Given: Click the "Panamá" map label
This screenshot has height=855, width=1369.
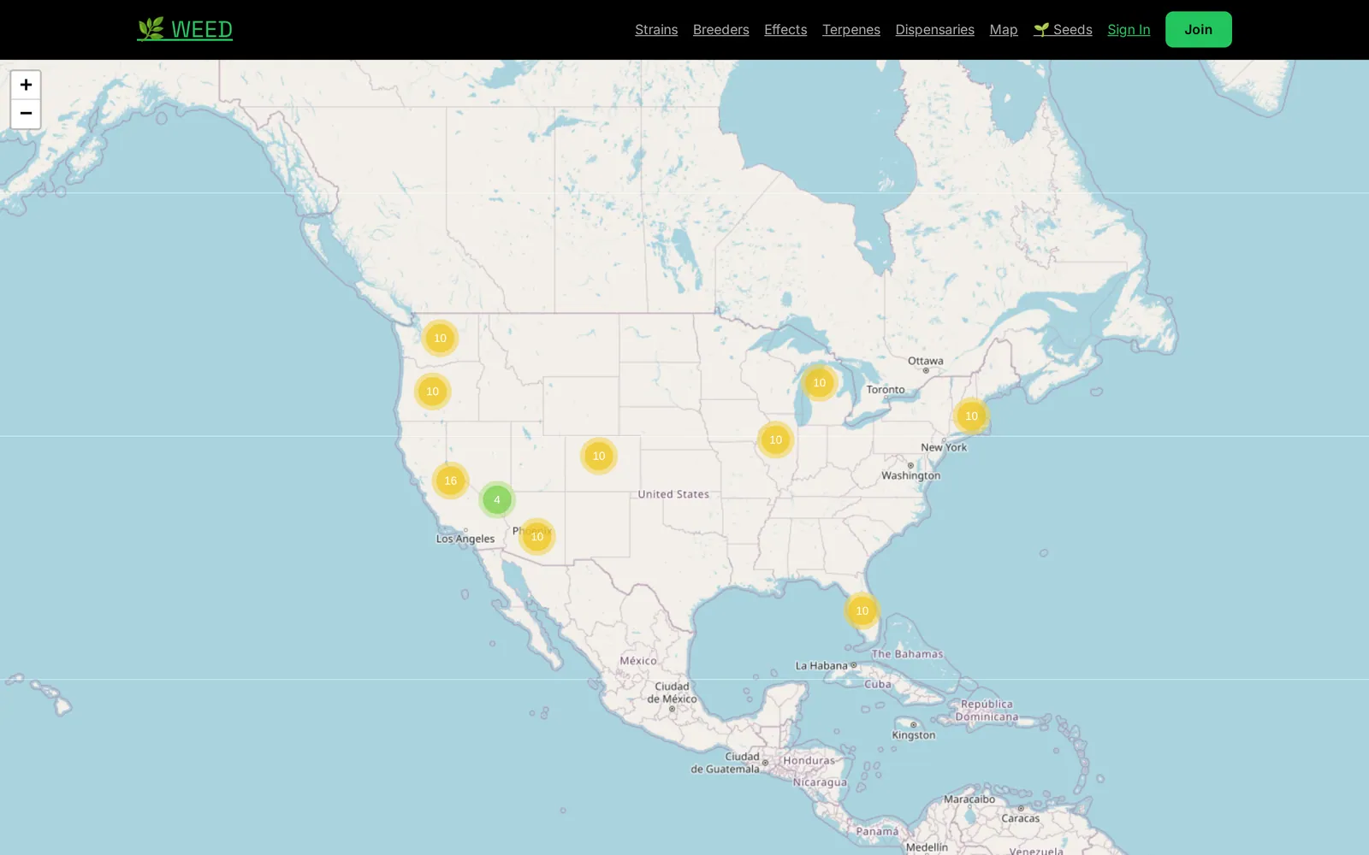Looking at the screenshot, I should click(877, 831).
